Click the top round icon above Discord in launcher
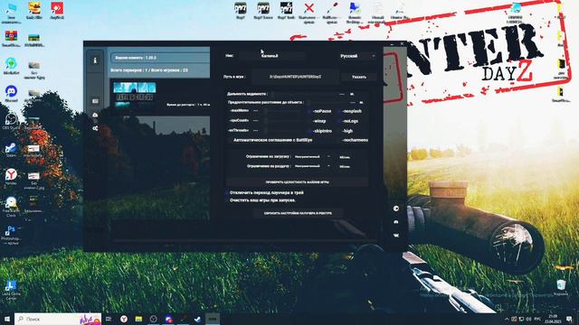This screenshot has width=579, height=325. pos(396,209)
